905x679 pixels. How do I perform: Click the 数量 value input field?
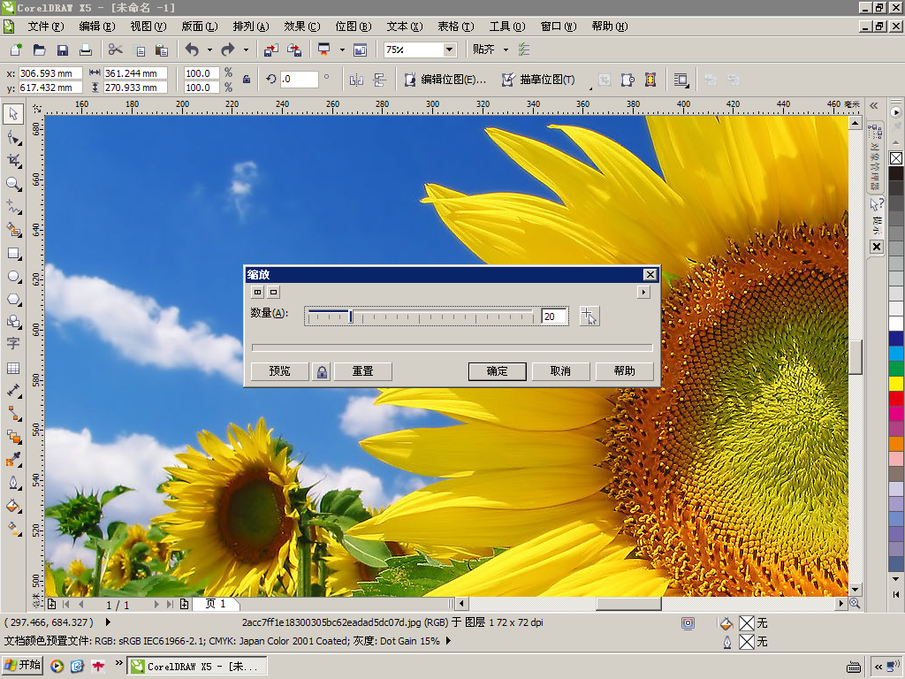553,317
